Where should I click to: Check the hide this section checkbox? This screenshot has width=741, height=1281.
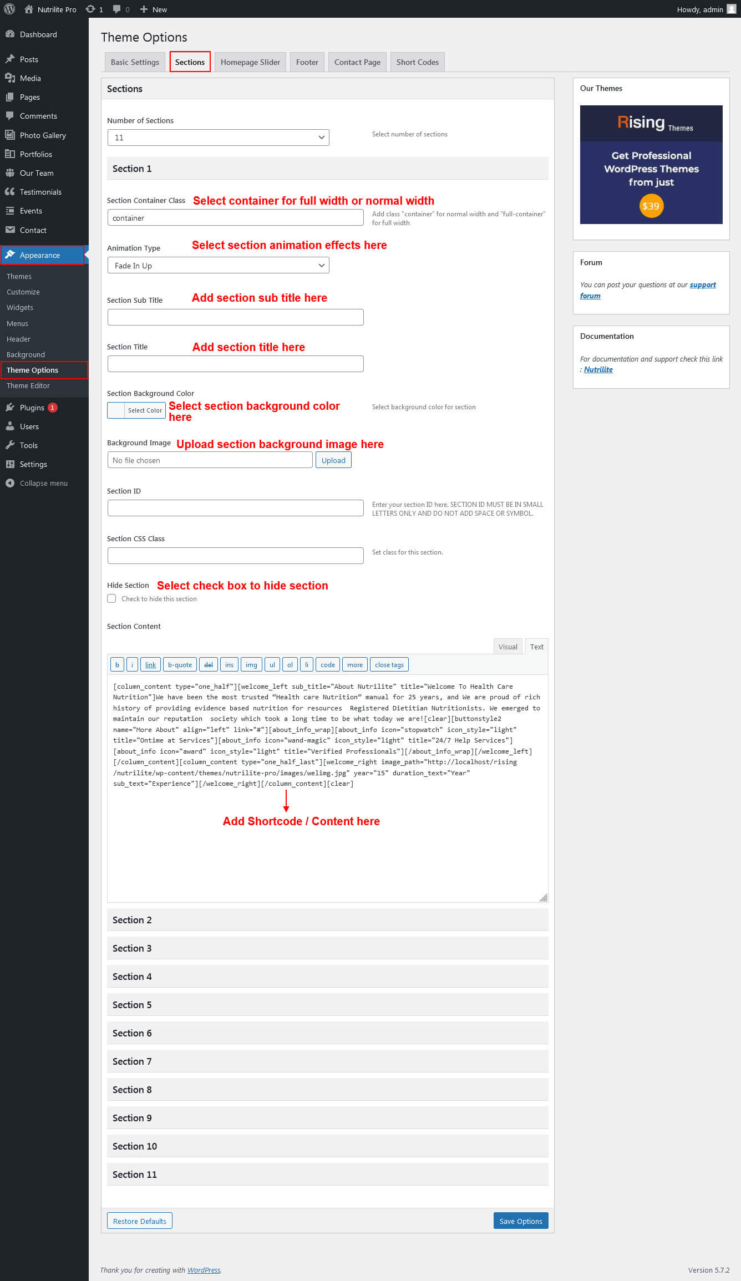[111, 598]
